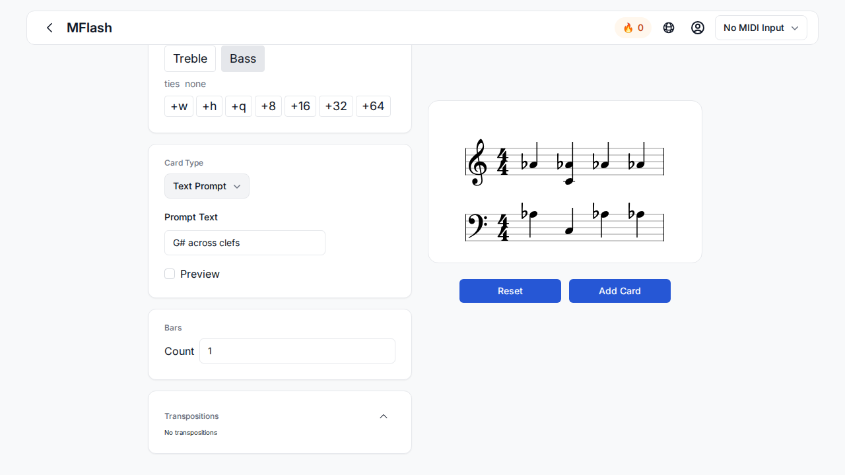Image resolution: width=845 pixels, height=475 pixels.
Task: Add a 64th note with +64
Action: [x=373, y=106]
